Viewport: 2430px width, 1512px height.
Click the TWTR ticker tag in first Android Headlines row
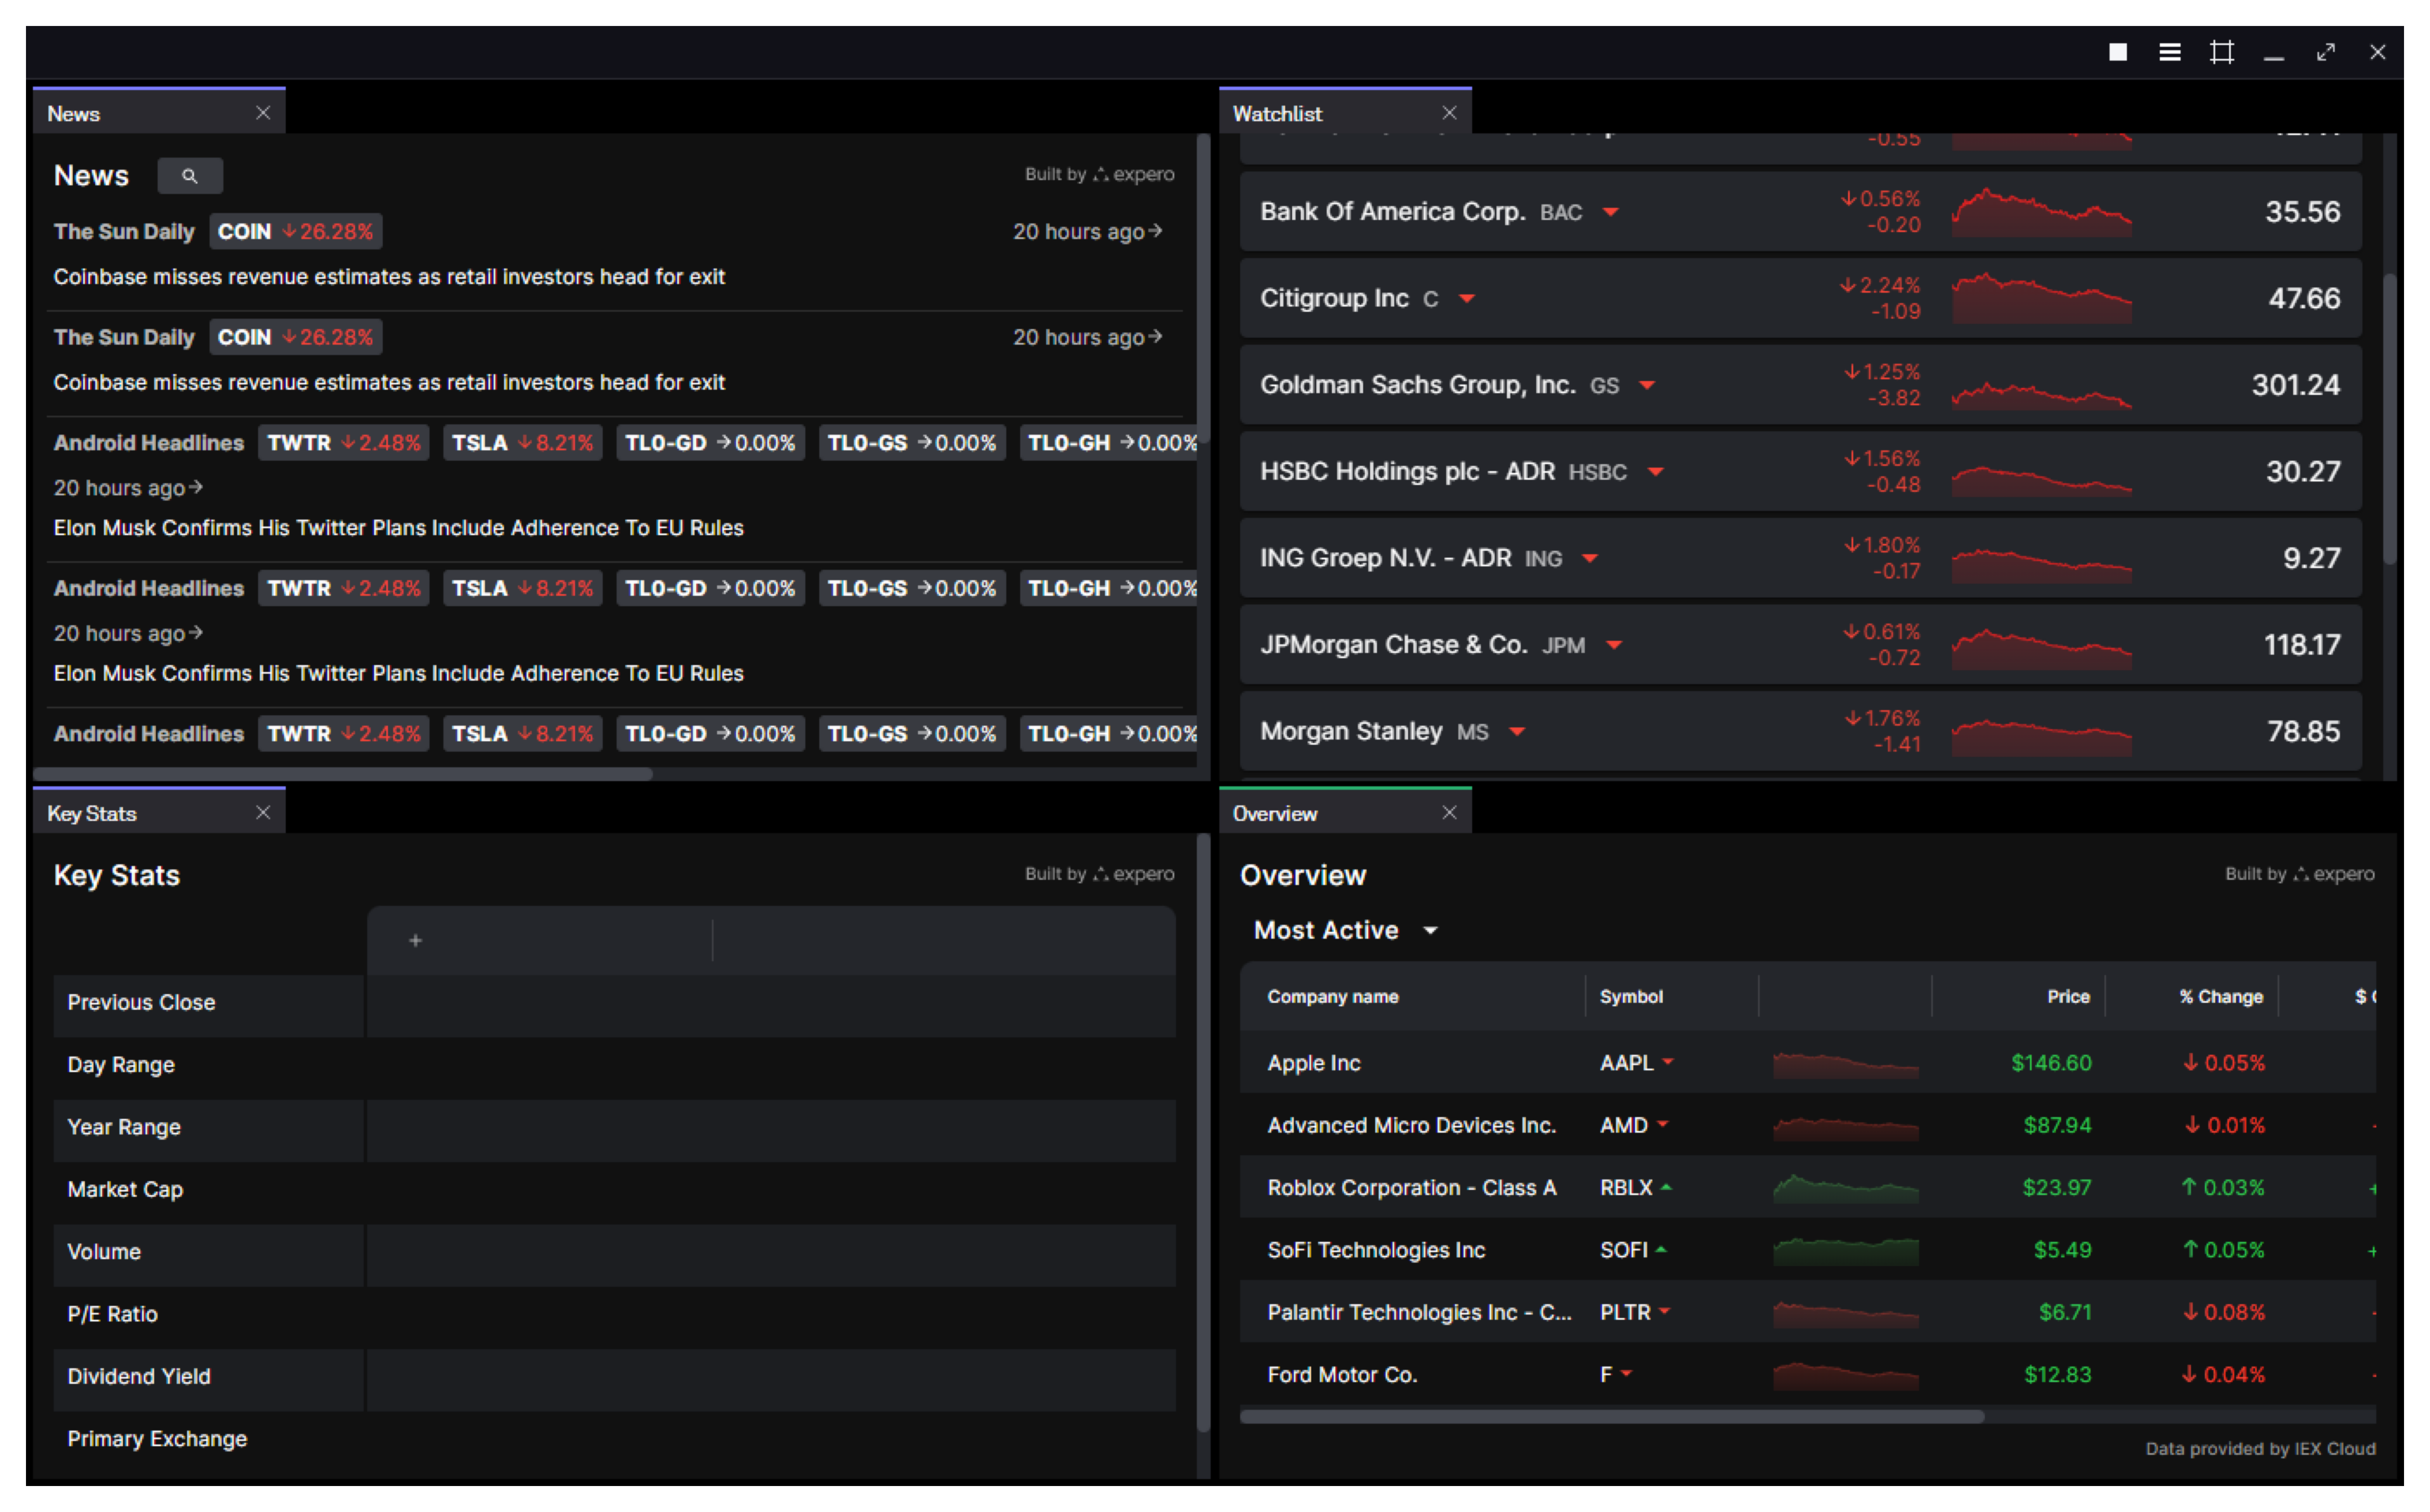tap(344, 442)
